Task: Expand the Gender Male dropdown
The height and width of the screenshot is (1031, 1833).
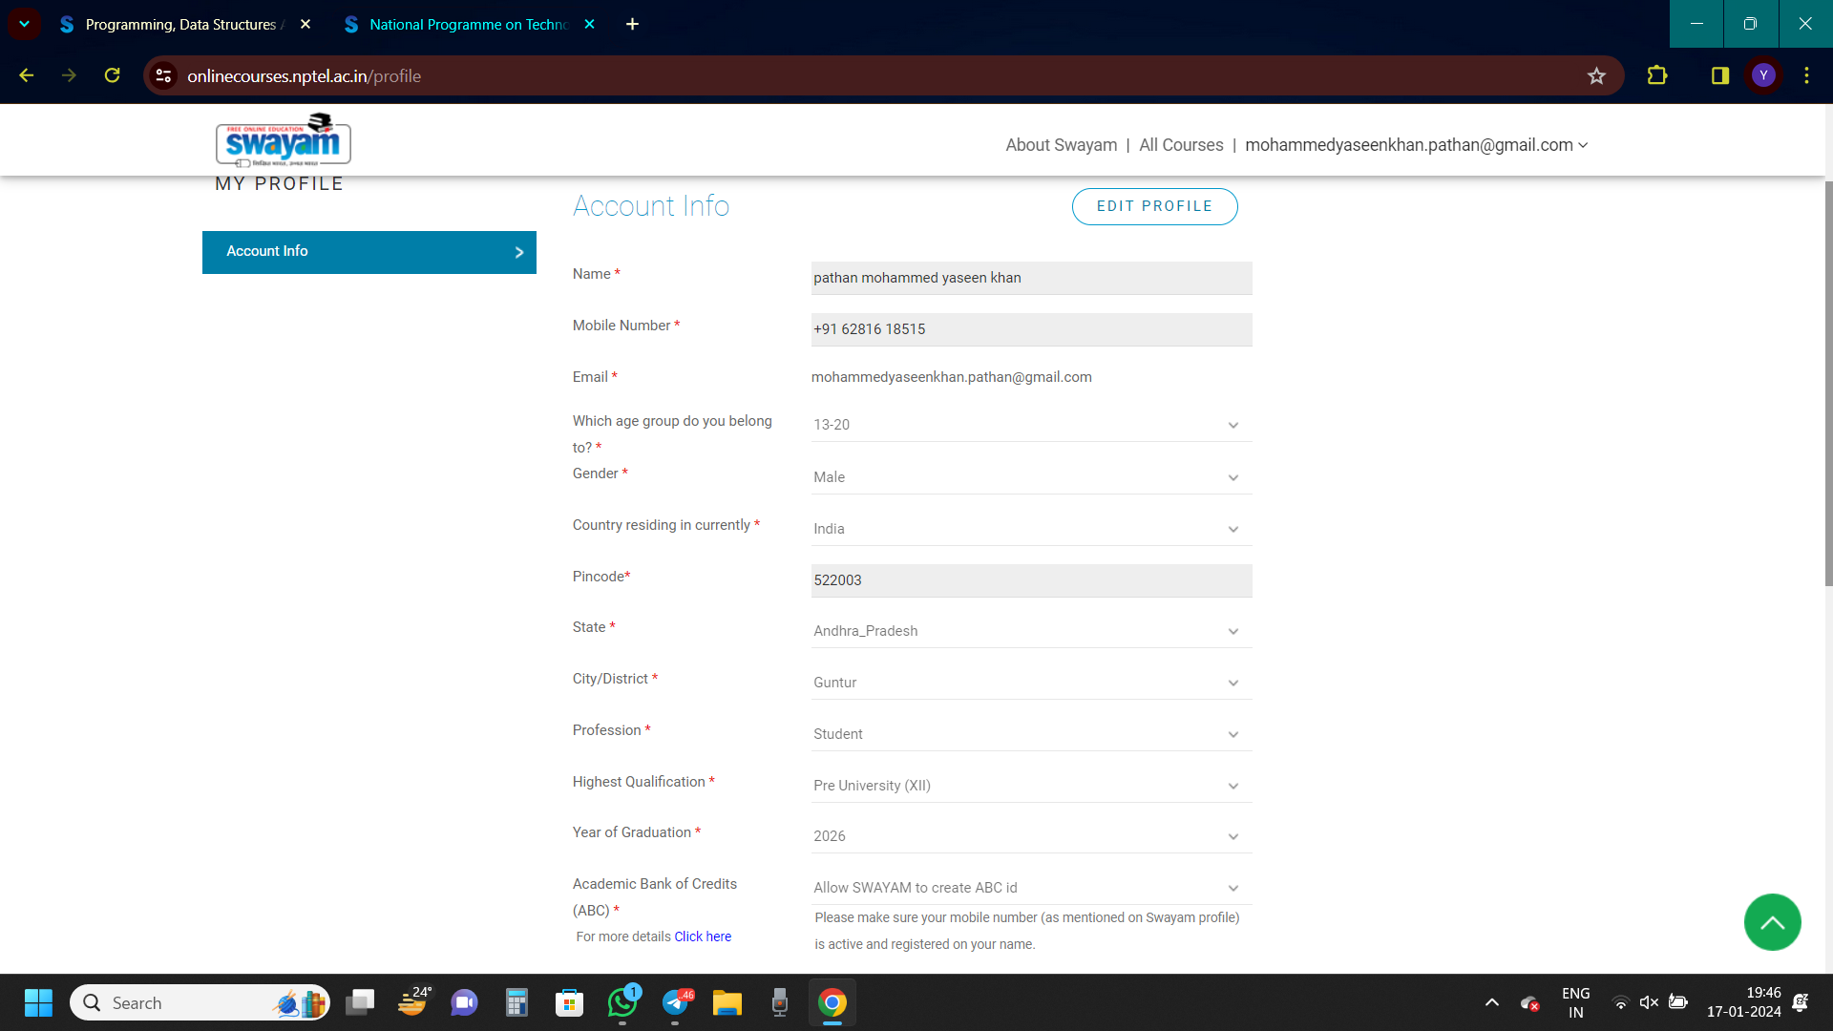Action: point(1031,477)
